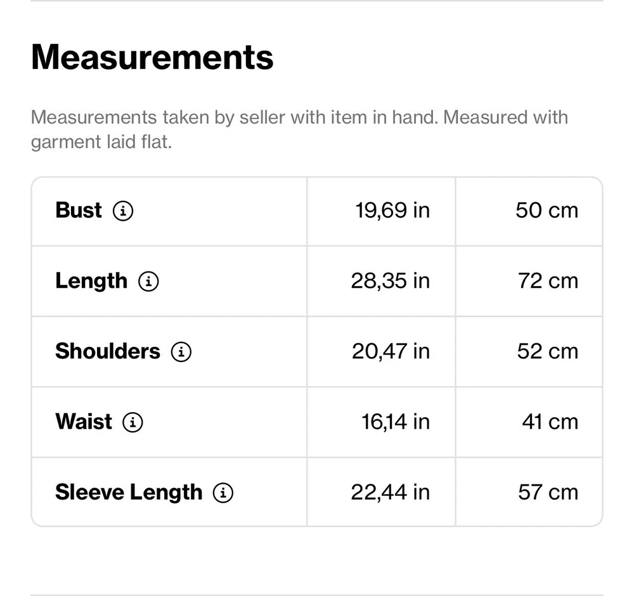The image size is (634, 596).
Task: Select the 28,35 in length value
Action: pos(390,281)
